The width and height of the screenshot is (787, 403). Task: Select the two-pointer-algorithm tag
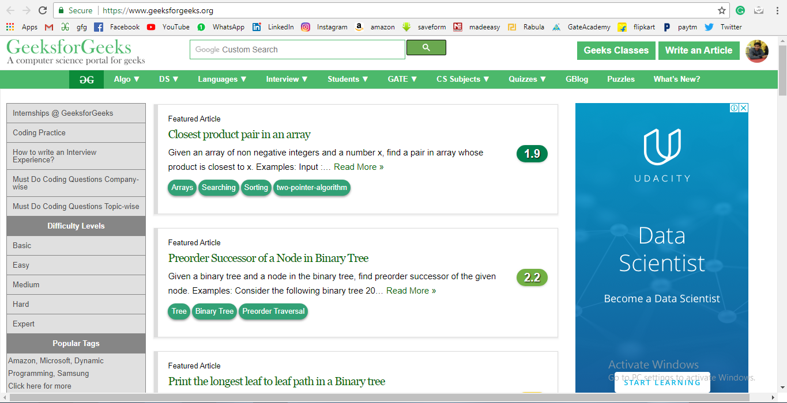coord(311,188)
